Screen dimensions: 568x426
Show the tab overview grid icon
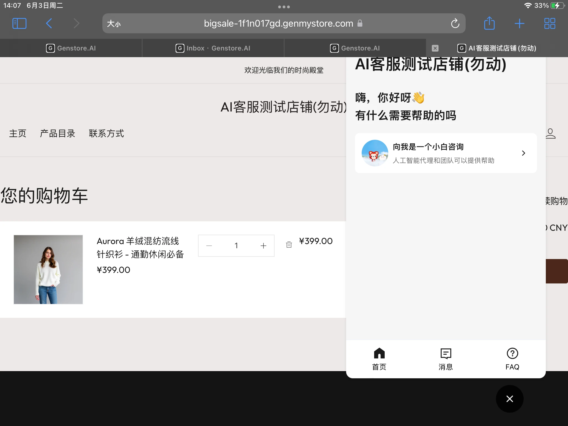pos(549,23)
